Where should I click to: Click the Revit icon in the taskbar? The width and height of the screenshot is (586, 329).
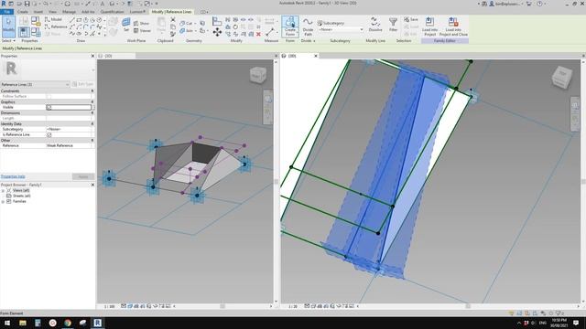click(x=98, y=323)
